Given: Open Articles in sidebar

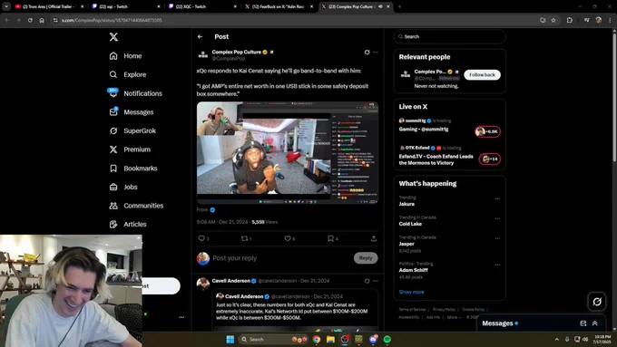Looking at the screenshot, I should pyautogui.click(x=128, y=225).
